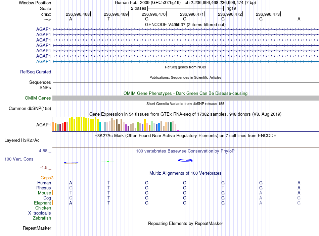Click the chr2:236,996,468-236,996,474 (7 bp) position text
319x236 pixels.
[220, 3]
